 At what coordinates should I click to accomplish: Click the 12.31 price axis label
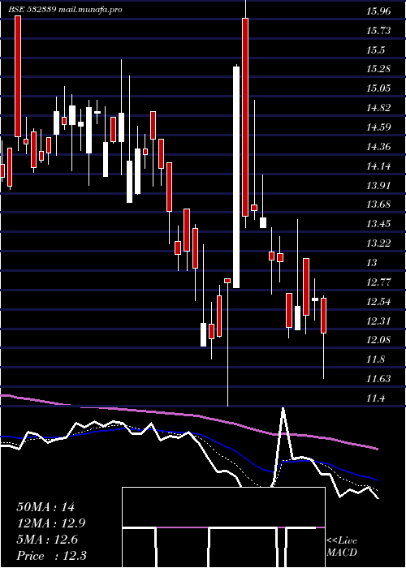tap(378, 321)
